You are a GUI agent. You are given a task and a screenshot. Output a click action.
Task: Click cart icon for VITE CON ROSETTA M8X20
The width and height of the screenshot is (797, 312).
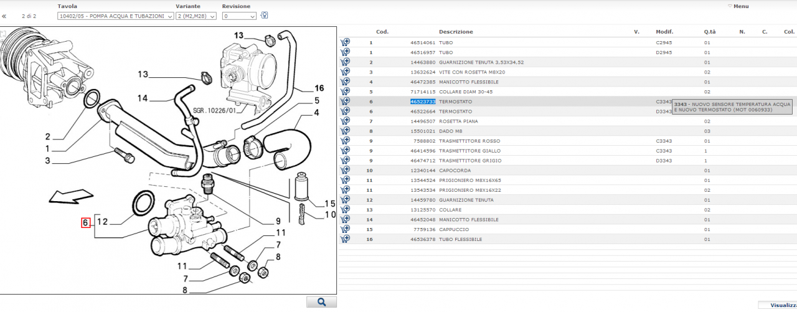345,72
